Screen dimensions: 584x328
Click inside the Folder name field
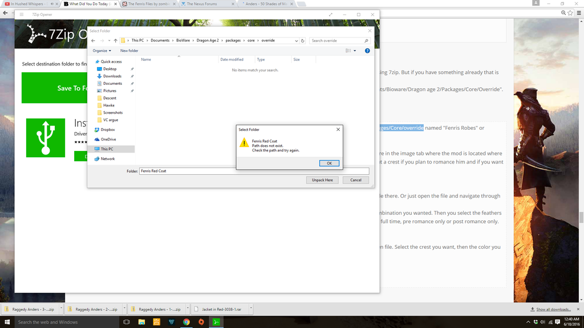tap(228, 170)
